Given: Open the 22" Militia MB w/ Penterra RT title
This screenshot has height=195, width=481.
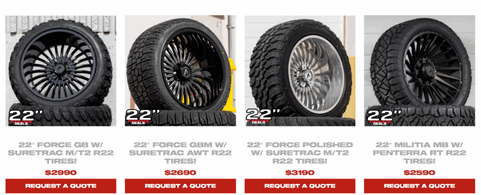Looking at the screenshot, I should click(x=419, y=153).
